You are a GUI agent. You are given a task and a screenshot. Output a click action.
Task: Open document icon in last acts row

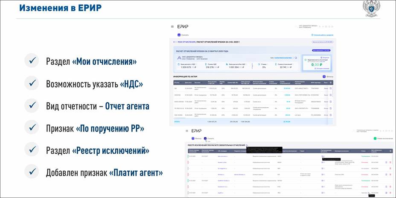click(331, 115)
